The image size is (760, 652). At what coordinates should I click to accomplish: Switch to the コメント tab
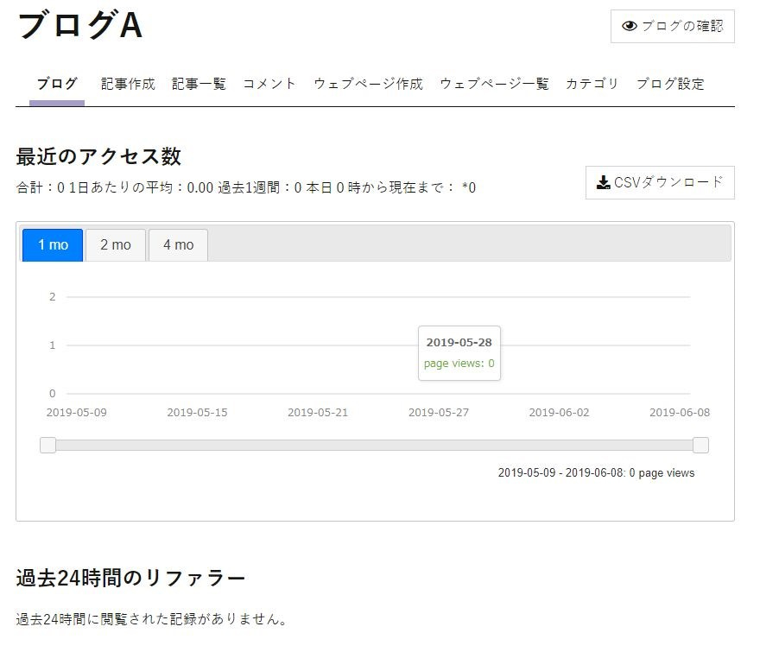coord(269,84)
